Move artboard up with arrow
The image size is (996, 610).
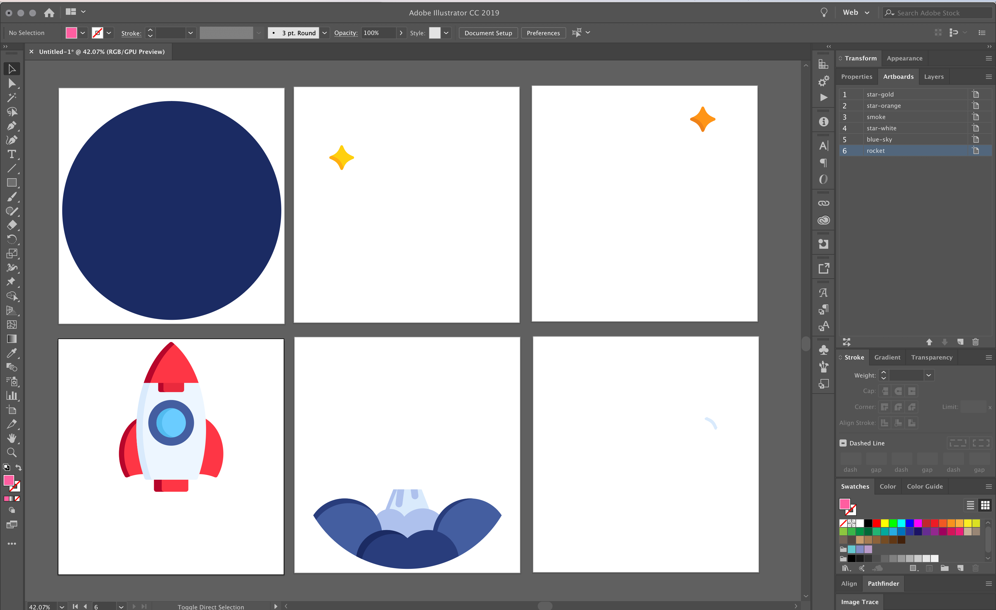(929, 342)
